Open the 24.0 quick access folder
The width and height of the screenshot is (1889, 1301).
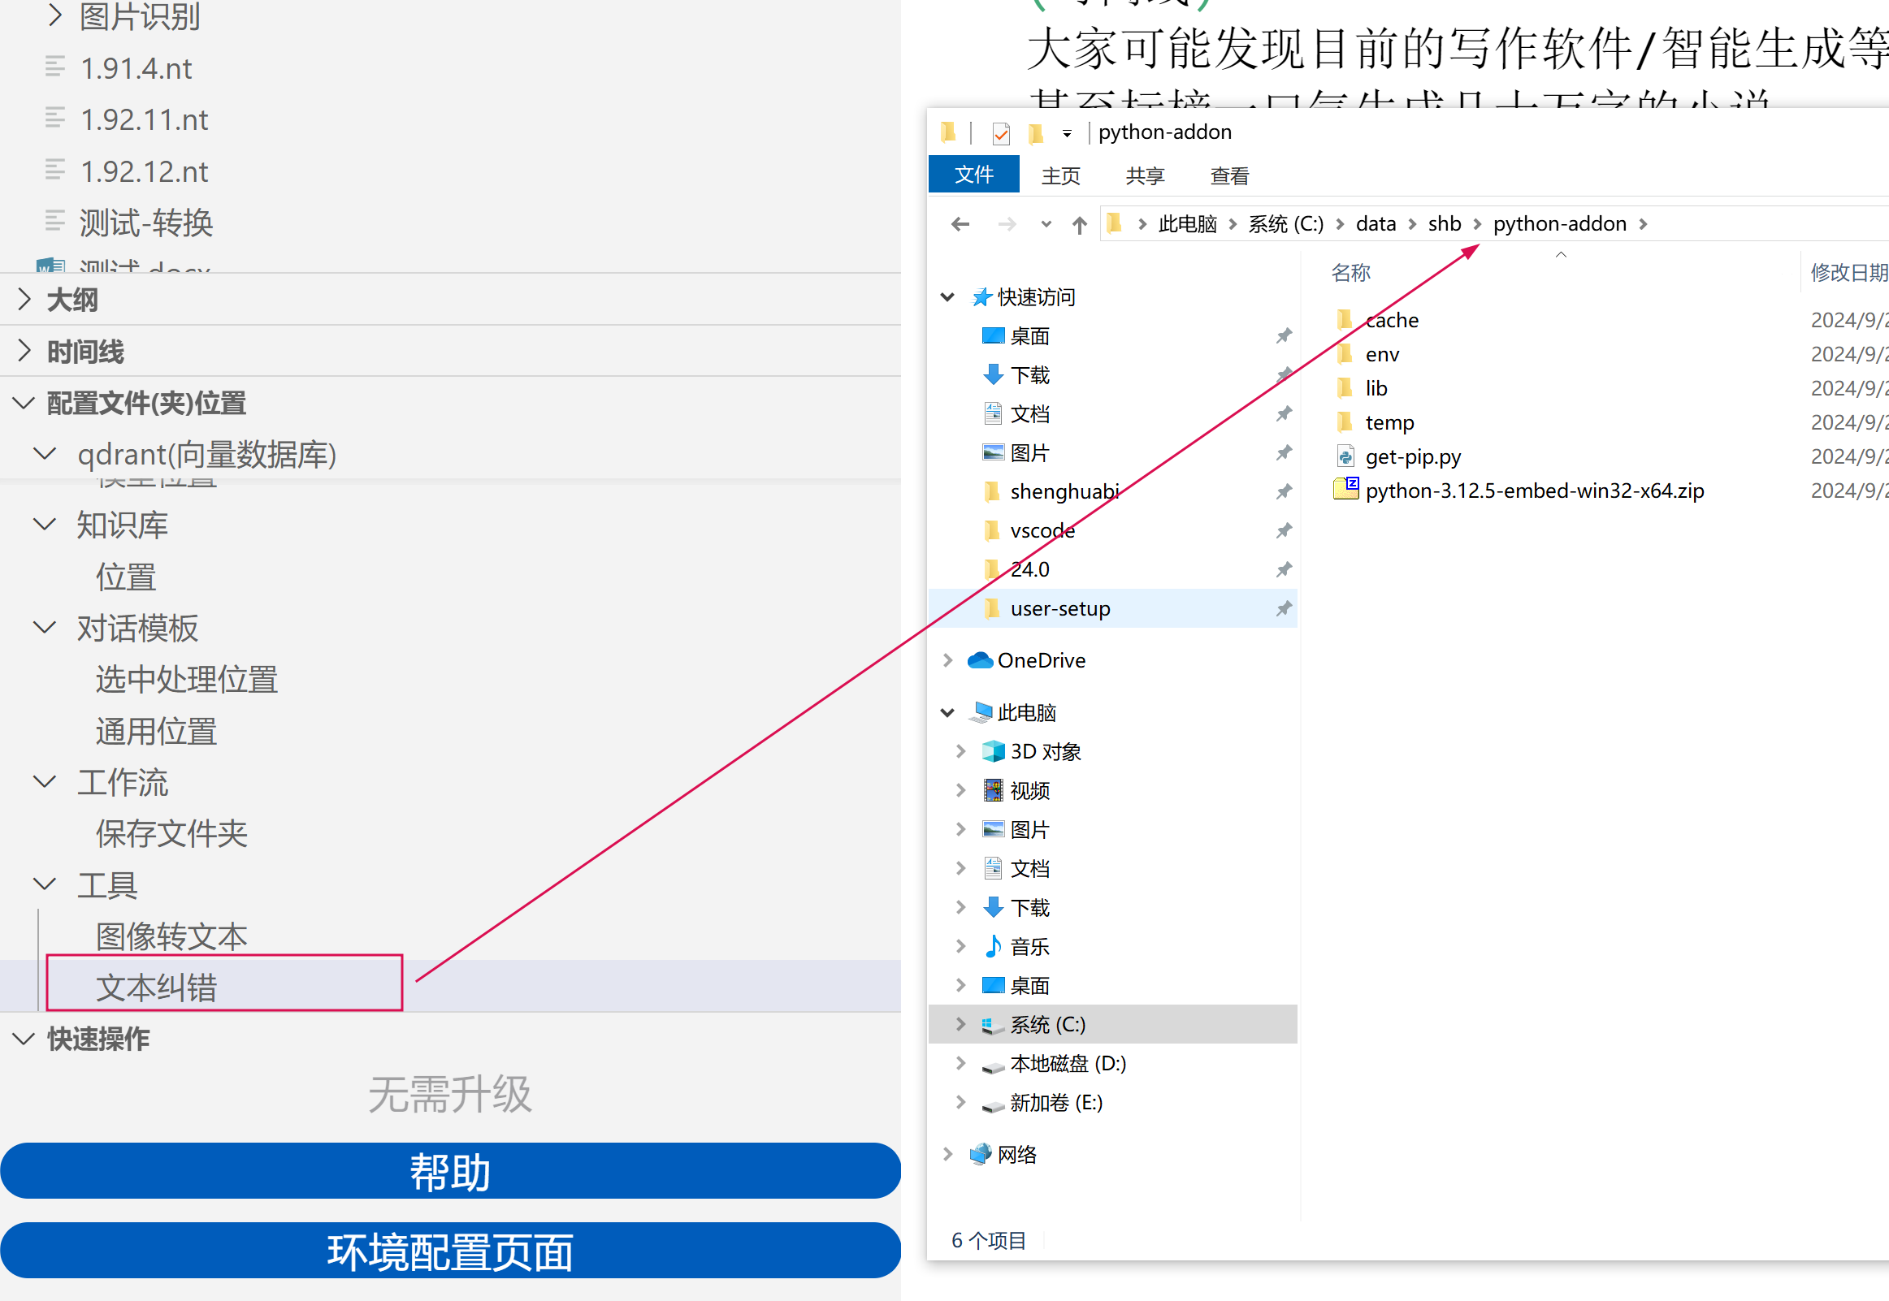click(1029, 570)
